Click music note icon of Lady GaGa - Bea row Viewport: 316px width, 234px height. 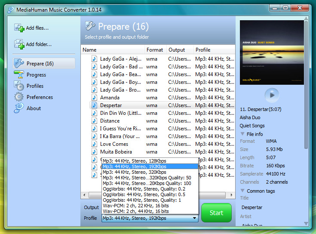point(94,74)
